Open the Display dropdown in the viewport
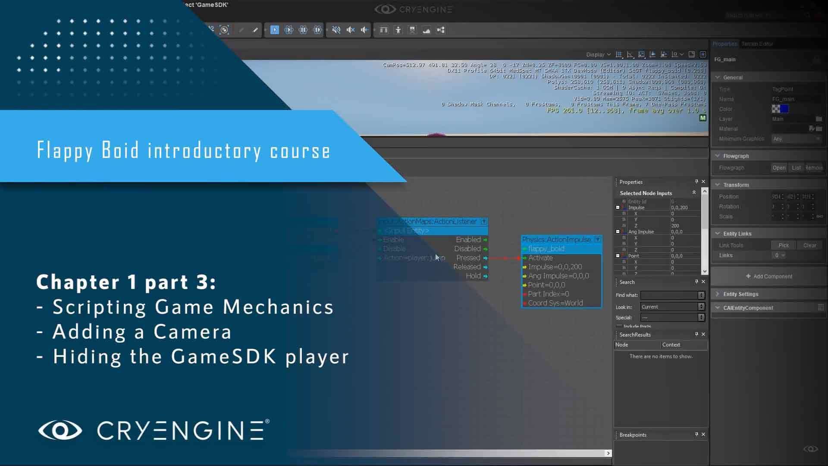The height and width of the screenshot is (466, 828). pyautogui.click(x=598, y=54)
